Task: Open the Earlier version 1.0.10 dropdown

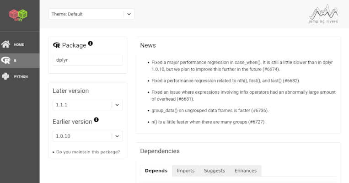Action: tap(87, 136)
